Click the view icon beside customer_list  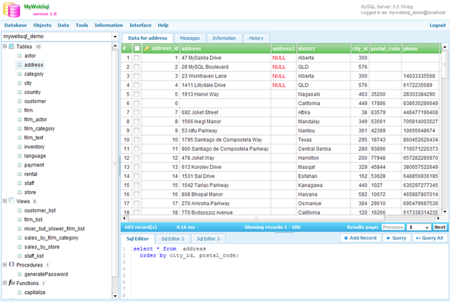coord(19,211)
